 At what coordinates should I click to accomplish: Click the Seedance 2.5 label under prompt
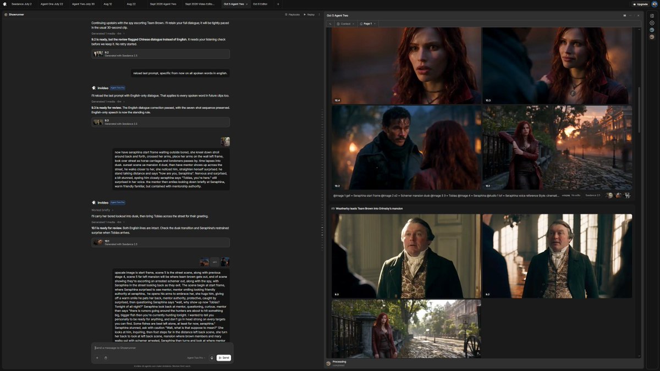(592, 195)
